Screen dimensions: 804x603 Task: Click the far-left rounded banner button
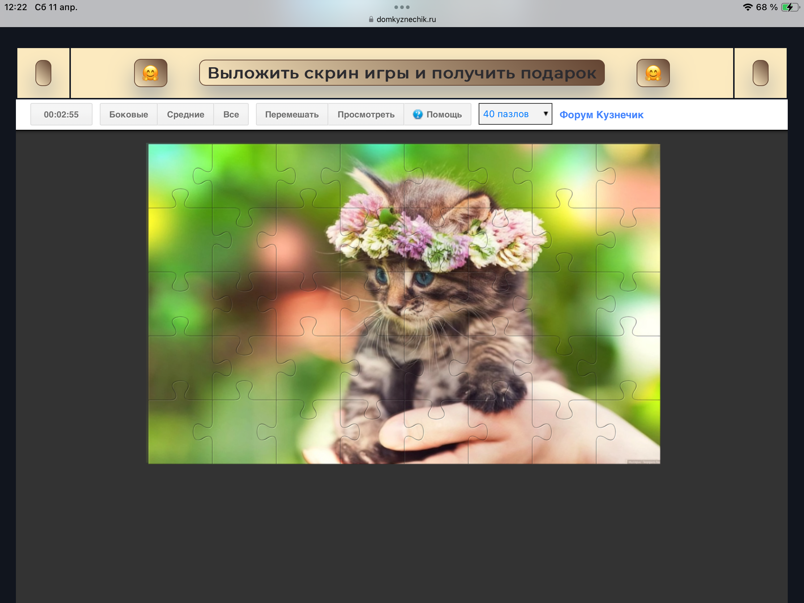pyautogui.click(x=43, y=73)
